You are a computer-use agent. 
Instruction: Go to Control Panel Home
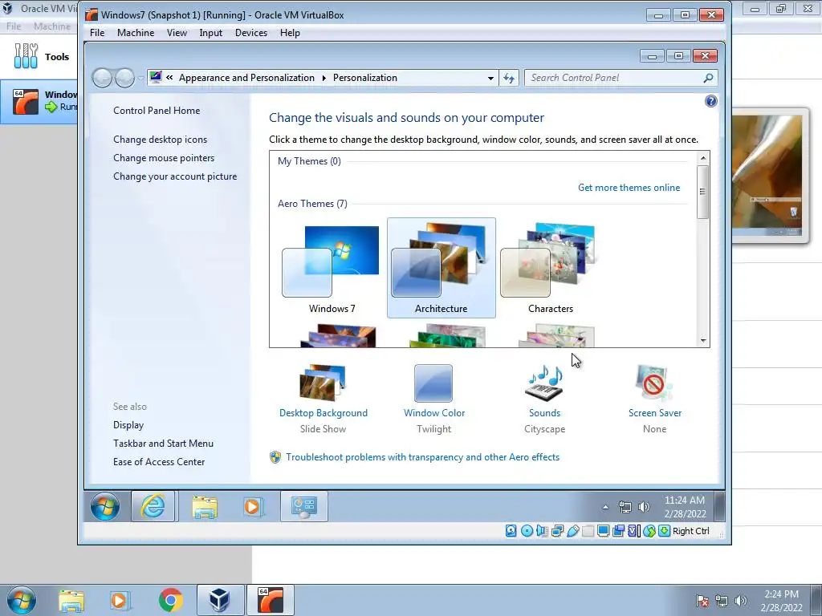click(157, 111)
